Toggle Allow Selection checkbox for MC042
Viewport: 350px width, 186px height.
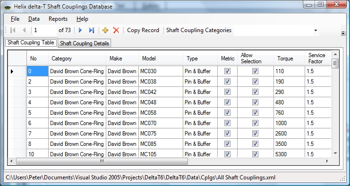pyautogui.click(x=255, y=92)
